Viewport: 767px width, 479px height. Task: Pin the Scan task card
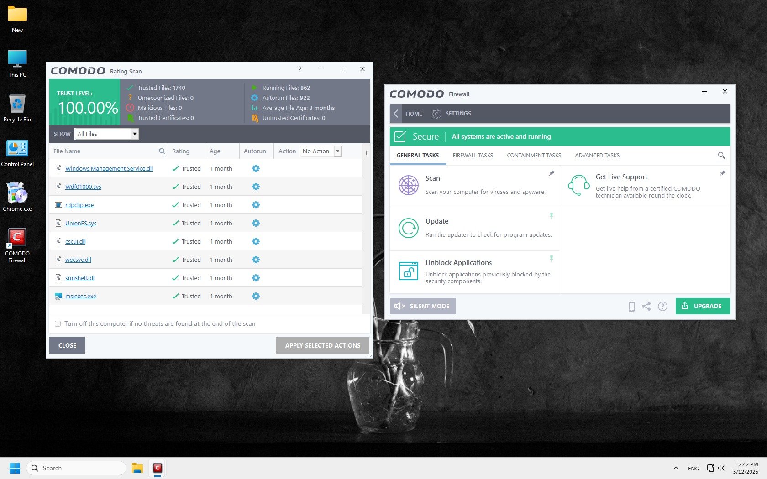click(x=552, y=173)
